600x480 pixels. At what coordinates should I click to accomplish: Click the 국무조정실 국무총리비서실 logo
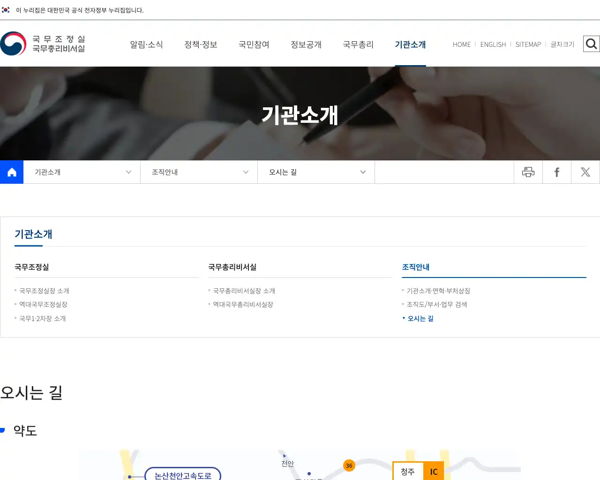(43, 44)
